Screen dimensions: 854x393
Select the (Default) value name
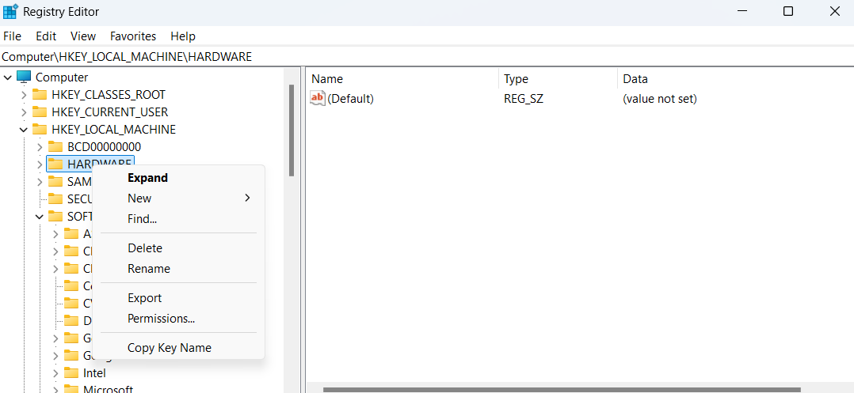pos(350,98)
